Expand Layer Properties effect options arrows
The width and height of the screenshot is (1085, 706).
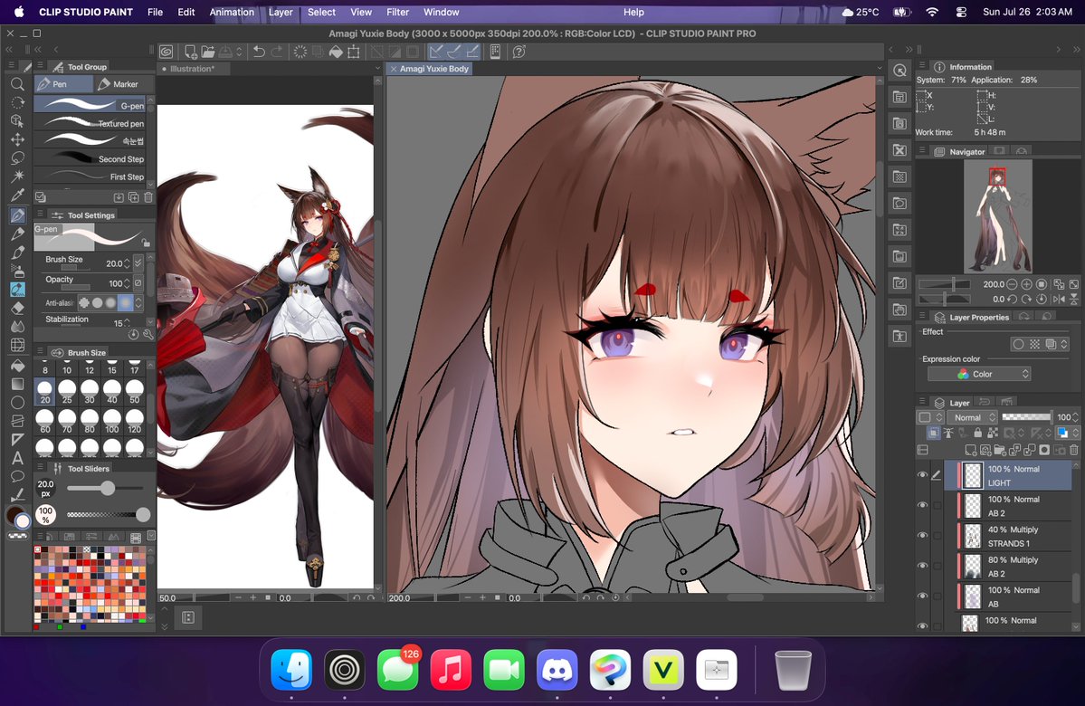1064,344
